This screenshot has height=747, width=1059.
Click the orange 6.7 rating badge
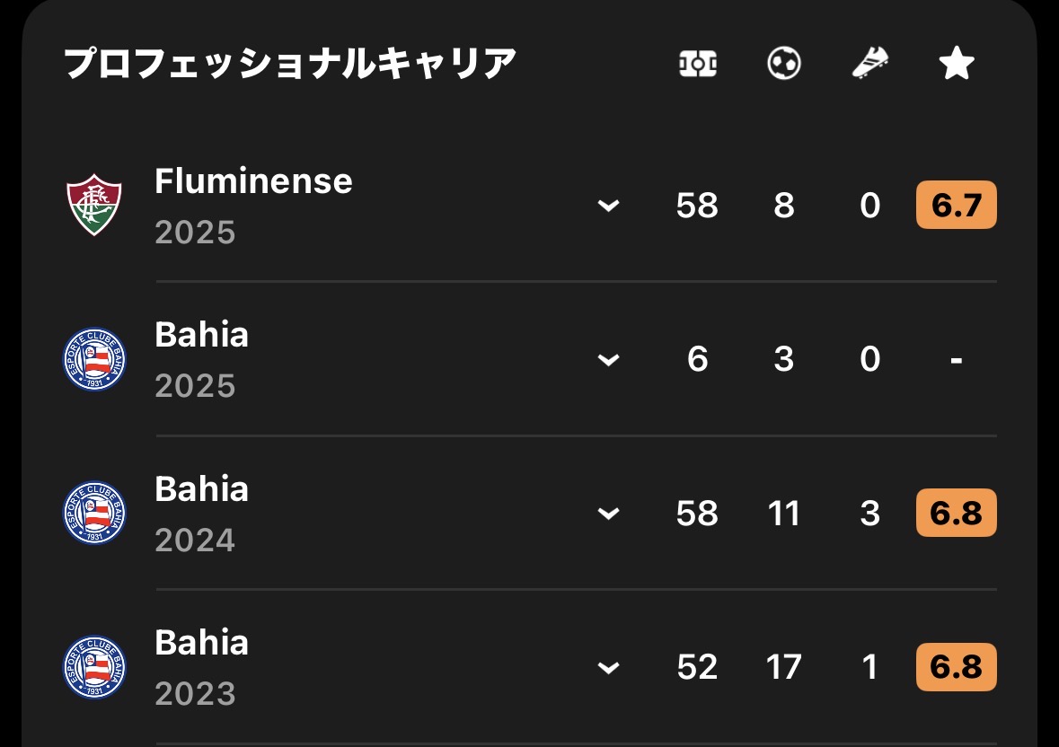956,206
